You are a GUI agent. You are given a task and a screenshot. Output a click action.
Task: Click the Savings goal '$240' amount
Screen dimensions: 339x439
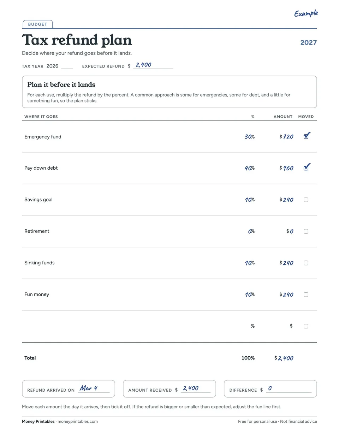[x=286, y=200]
